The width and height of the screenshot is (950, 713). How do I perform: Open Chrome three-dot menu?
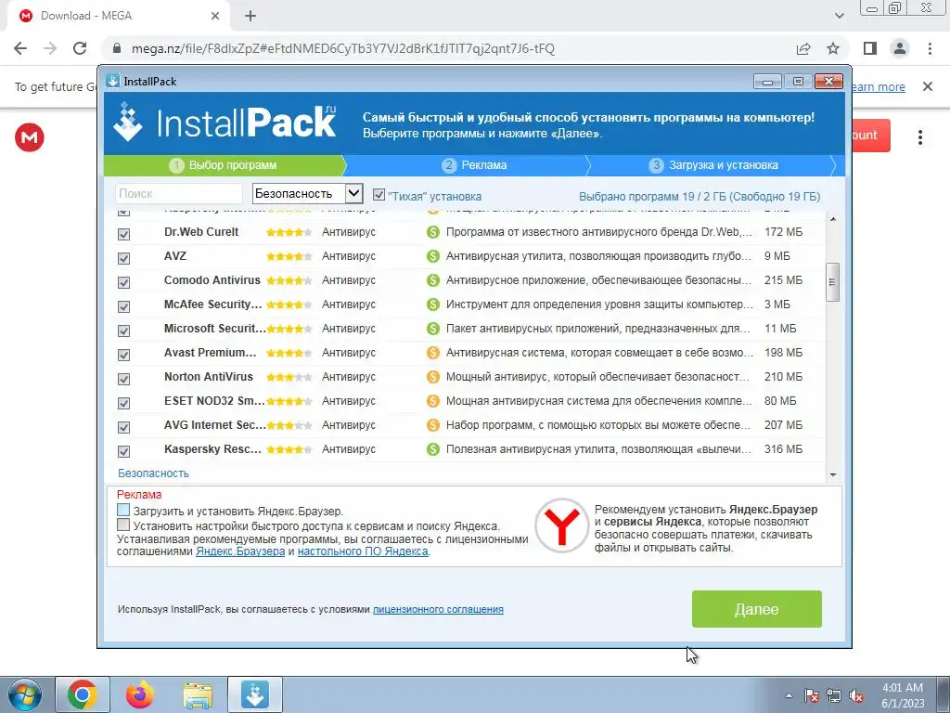930,48
